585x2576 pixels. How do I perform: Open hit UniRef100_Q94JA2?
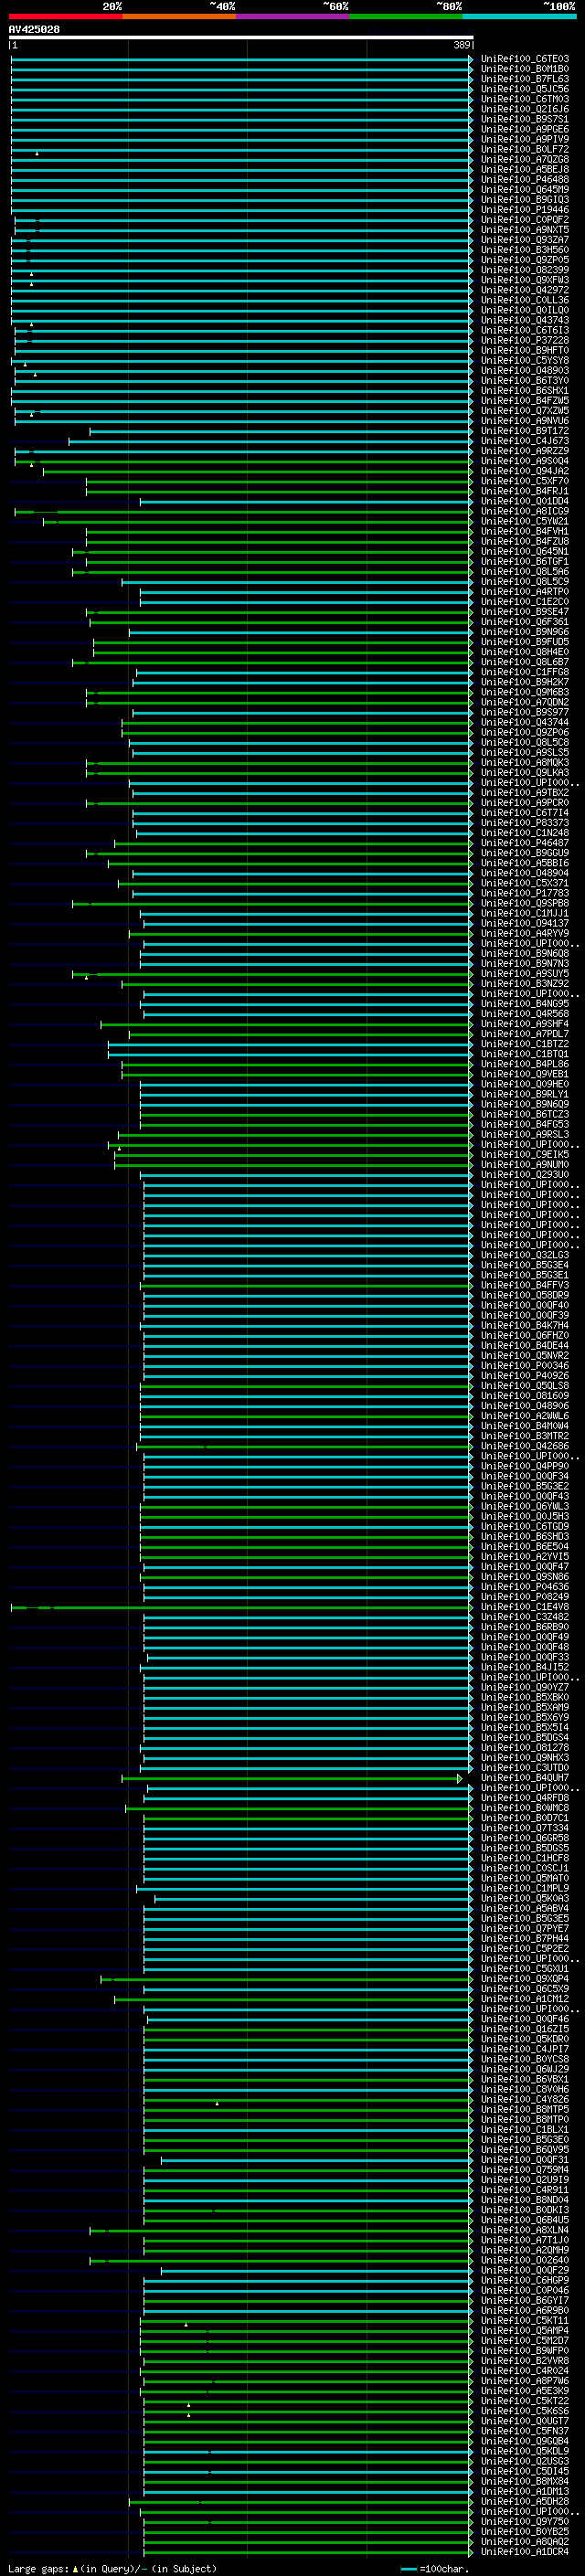(x=525, y=471)
